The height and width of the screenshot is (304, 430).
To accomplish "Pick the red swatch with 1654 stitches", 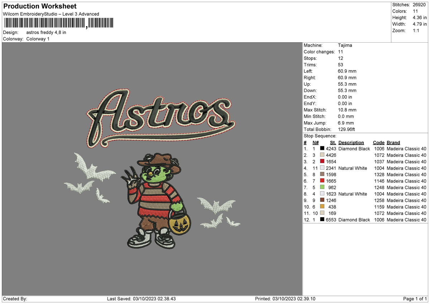I will 322,161.
